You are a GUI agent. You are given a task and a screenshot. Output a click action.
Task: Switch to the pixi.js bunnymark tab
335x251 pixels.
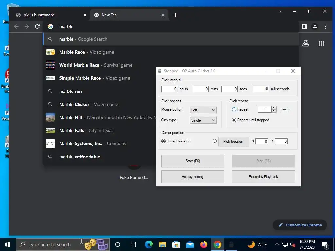[51, 15]
